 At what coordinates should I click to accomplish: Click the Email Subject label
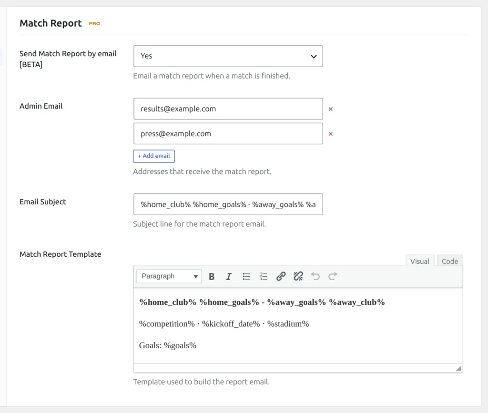tap(42, 201)
